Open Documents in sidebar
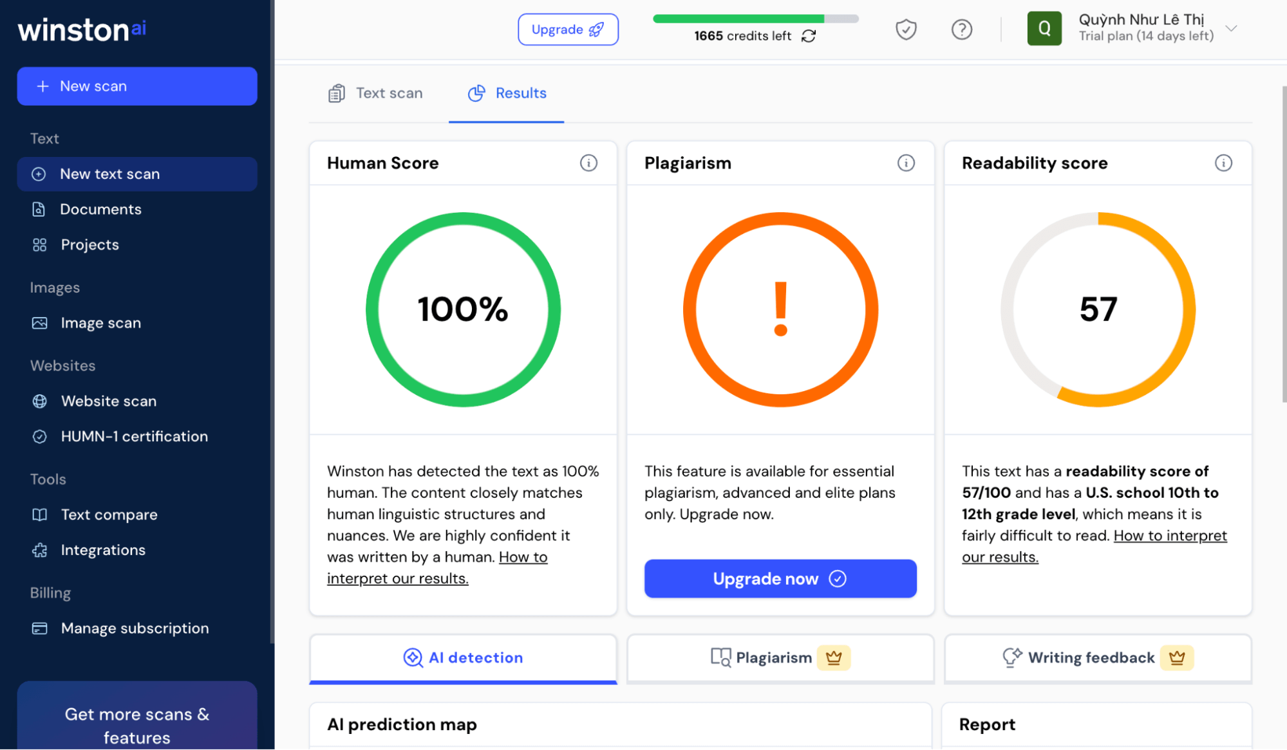Screen dimensions: 1287x750 pyautogui.click(x=137, y=209)
